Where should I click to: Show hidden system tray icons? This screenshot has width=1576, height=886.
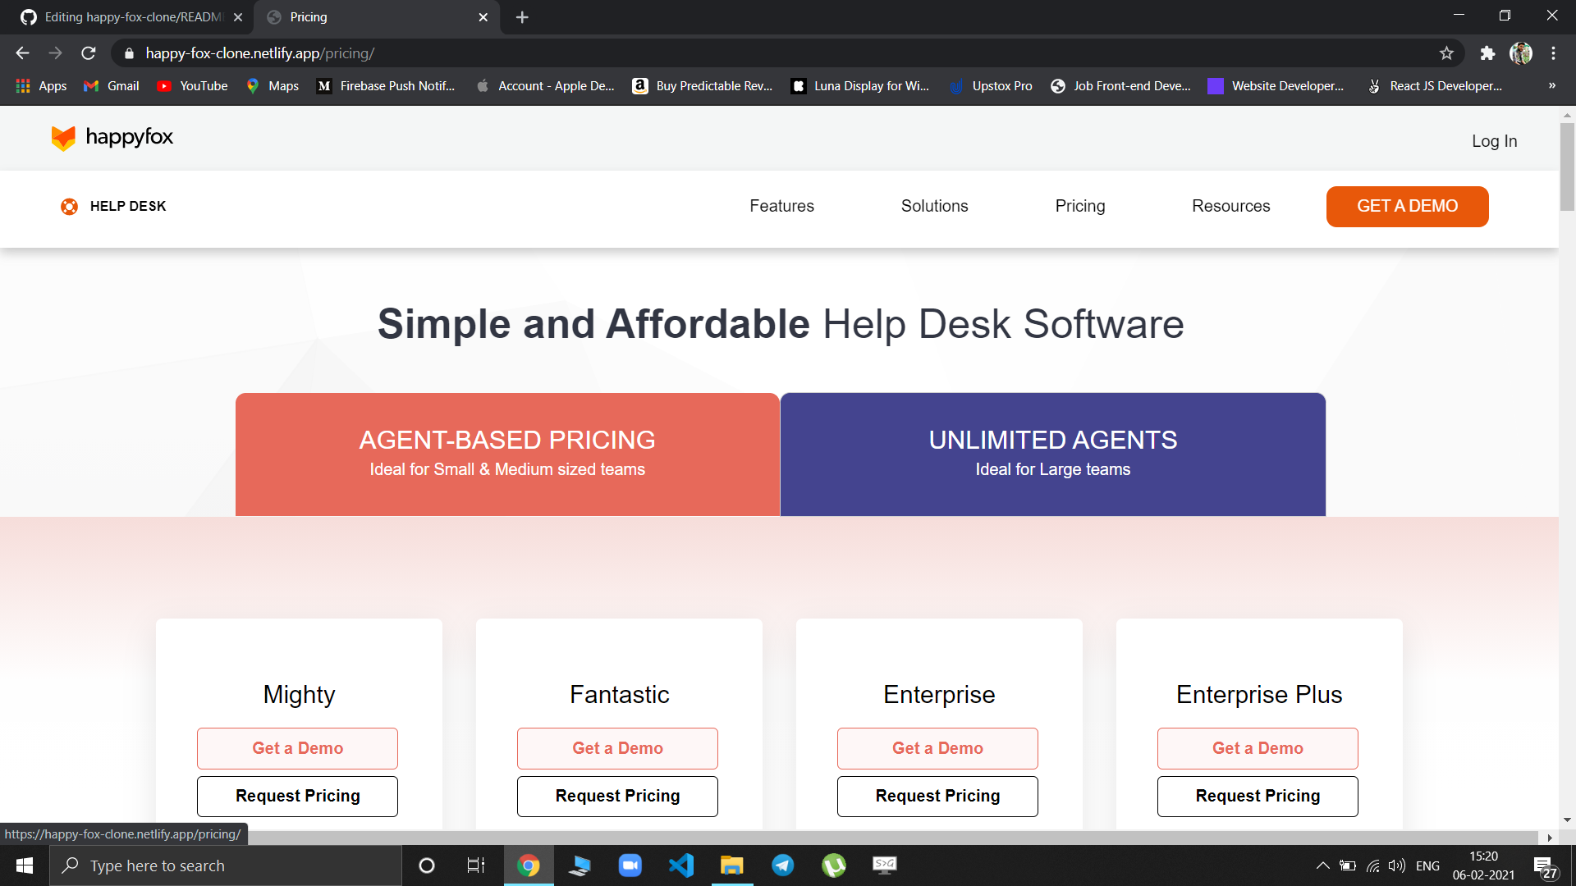click(1322, 865)
